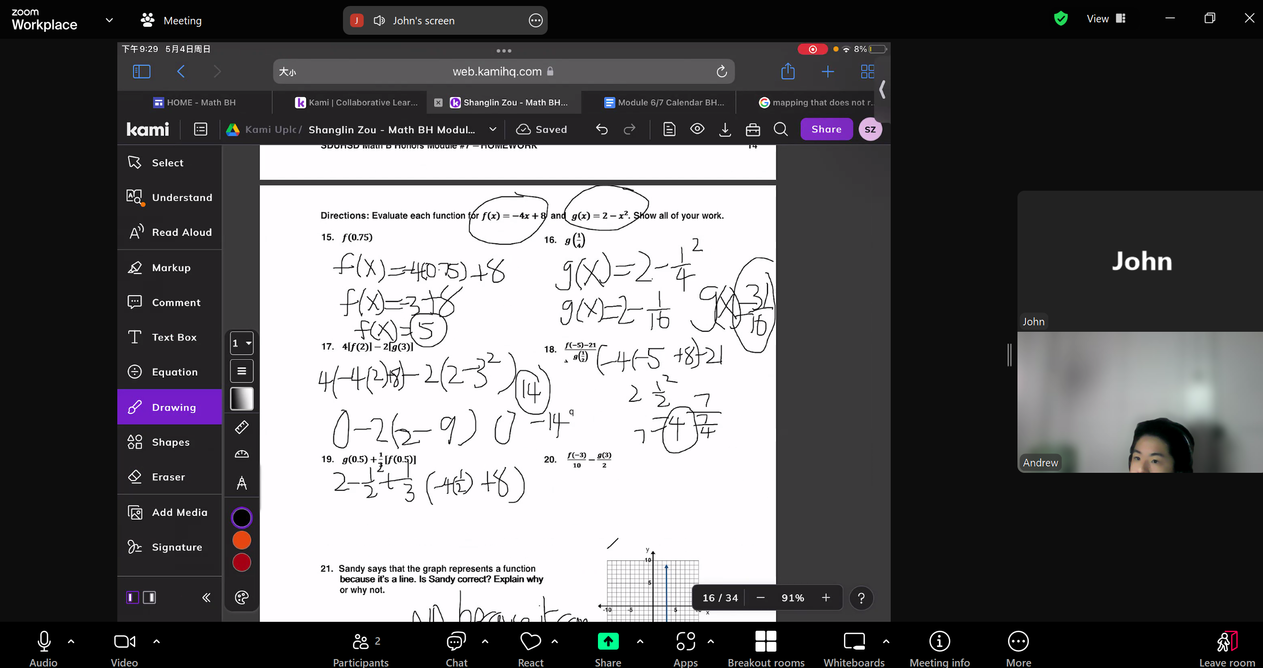The height and width of the screenshot is (668, 1263).
Task: Switch to HOME - Math BH tab
Action: 195,102
